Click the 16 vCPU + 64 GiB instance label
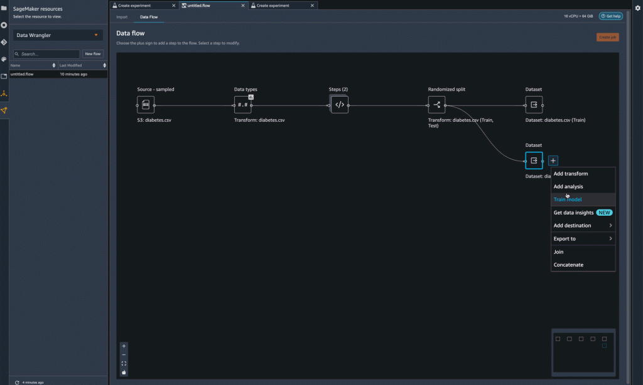 [578, 16]
